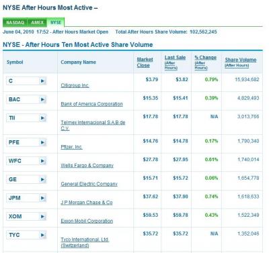Open Exxon Mobil Corporation link
Image resolution: width=269 pixels, height=253 pixels.
(x=87, y=221)
